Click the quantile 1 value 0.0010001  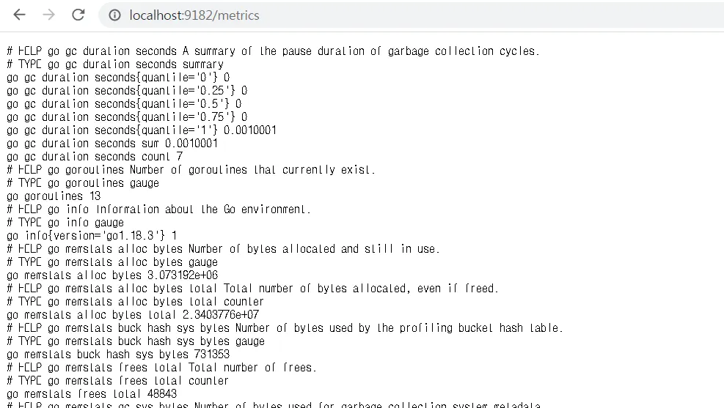coord(250,130)
